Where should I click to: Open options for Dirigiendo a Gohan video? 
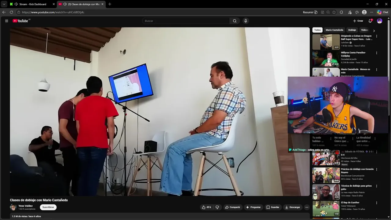(x=376, y=36)
